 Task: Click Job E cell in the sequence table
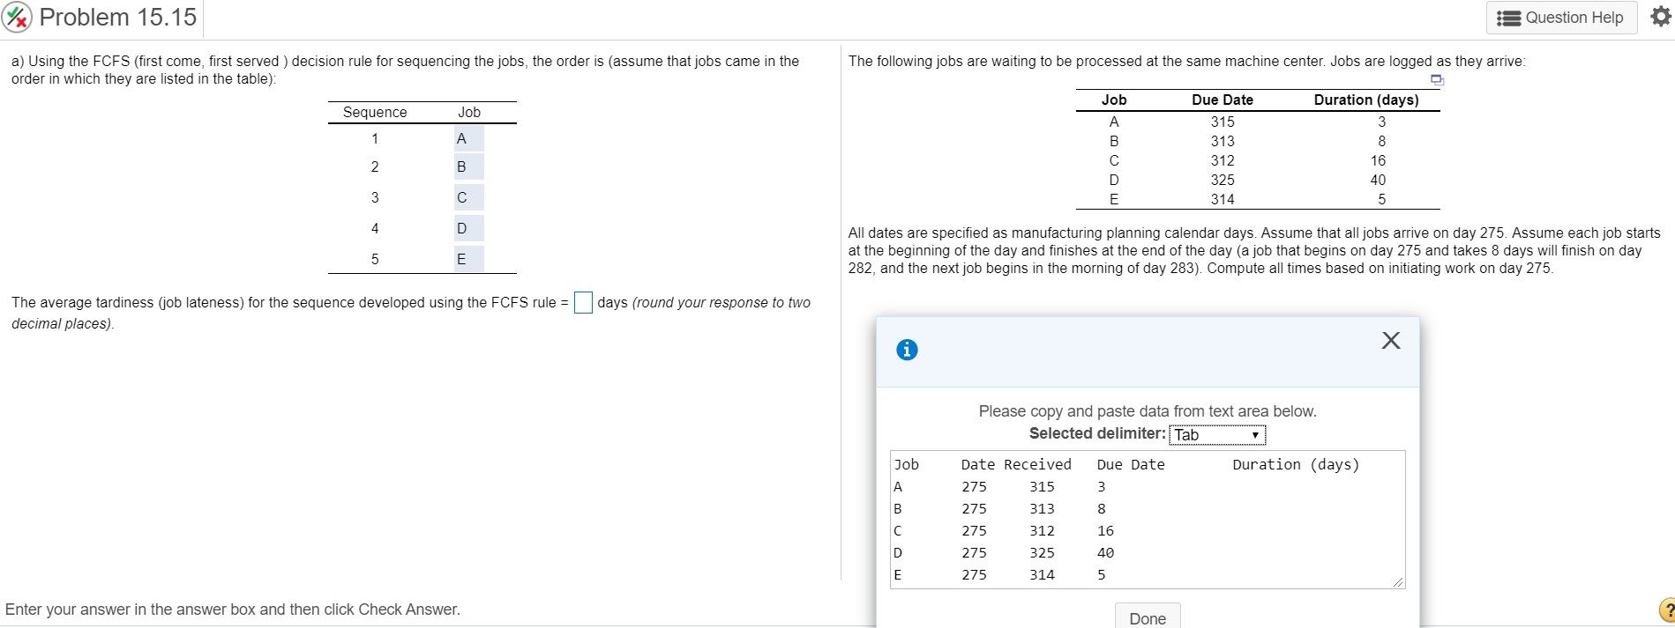[468, 258]
